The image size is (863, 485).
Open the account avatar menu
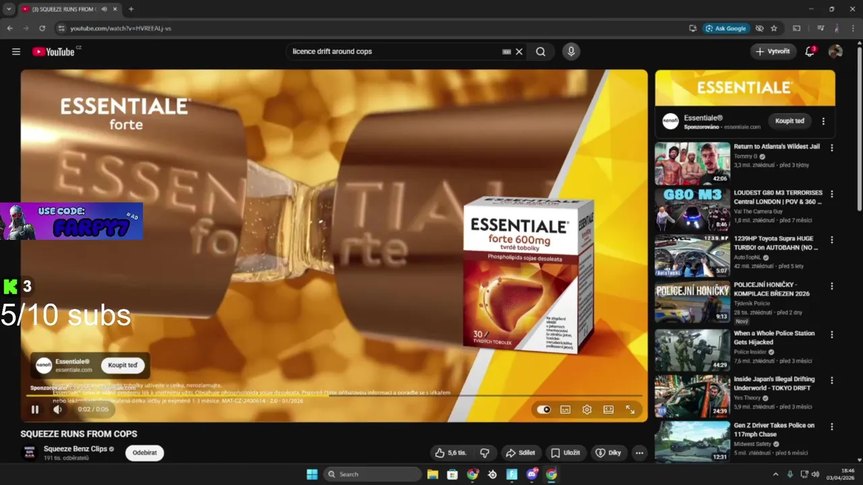pos(835,52)
